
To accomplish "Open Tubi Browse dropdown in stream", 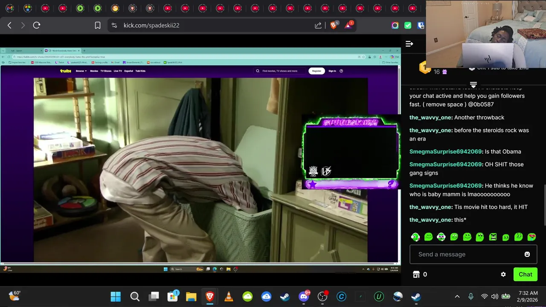I will click(81, 71).
